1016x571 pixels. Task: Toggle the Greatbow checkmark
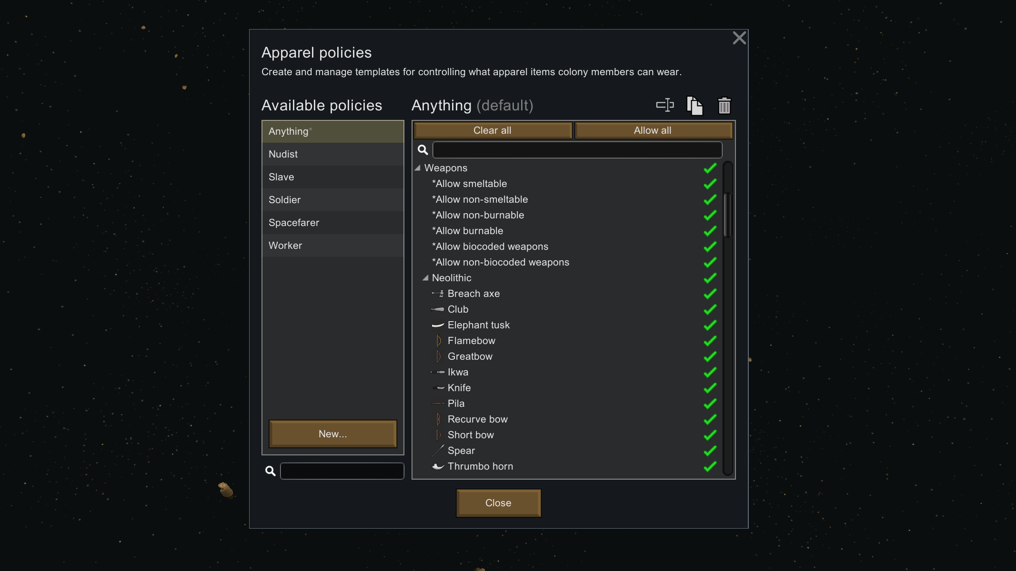pyautogui.click(x=710, y=356)
